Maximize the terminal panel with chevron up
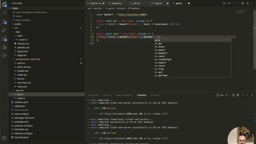Screen dimensions: 256x144 click(247, 95)
